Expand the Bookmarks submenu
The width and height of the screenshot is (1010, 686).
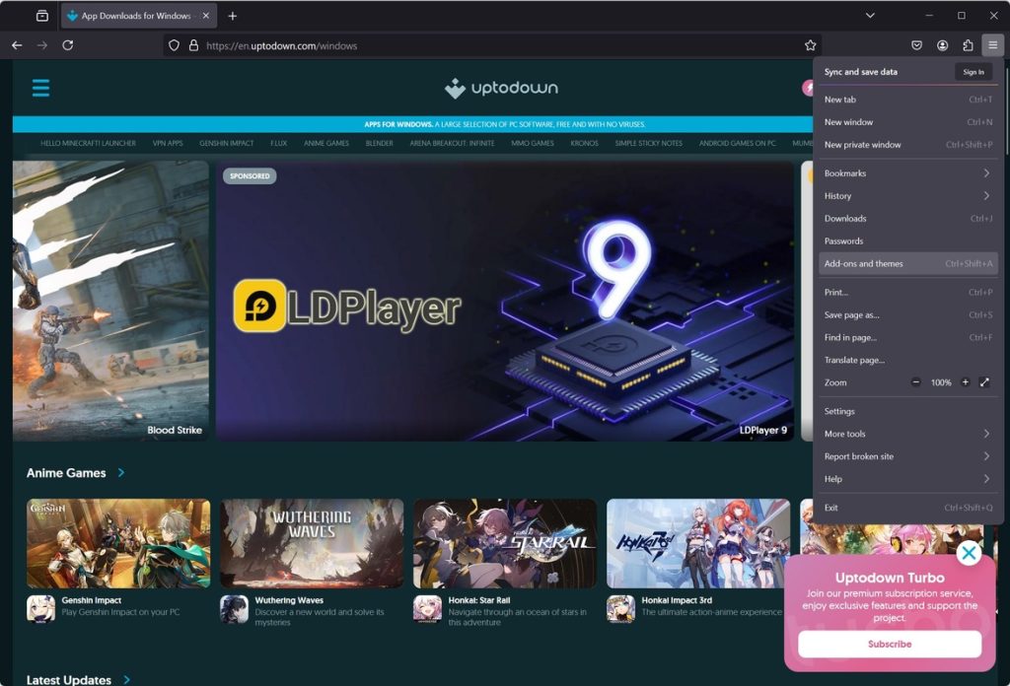tap(907, 173)
